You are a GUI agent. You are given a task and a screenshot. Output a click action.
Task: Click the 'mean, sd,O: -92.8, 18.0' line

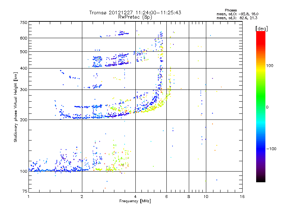tap(238, 14)
